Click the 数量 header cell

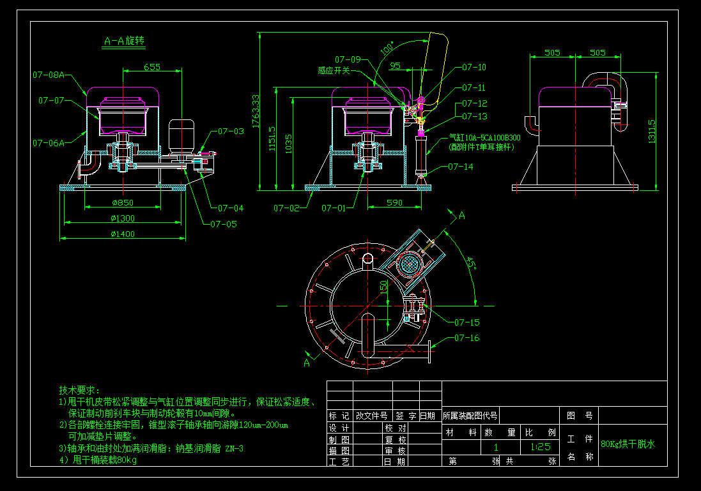(500, 432)
